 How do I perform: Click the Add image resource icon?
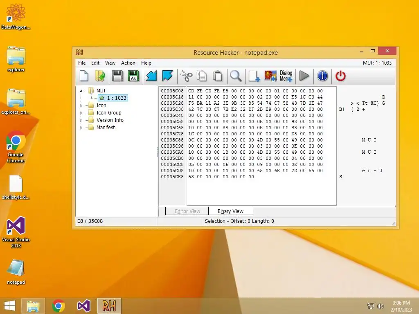(x=270, y=76)
